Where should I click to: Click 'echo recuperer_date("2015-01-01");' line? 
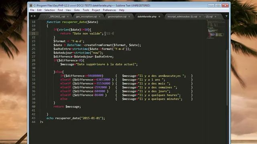(76, 118)
